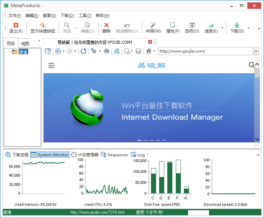Switch to the 地图 tab
Viewport: 264px width, 218px height.
click(25, 44)
